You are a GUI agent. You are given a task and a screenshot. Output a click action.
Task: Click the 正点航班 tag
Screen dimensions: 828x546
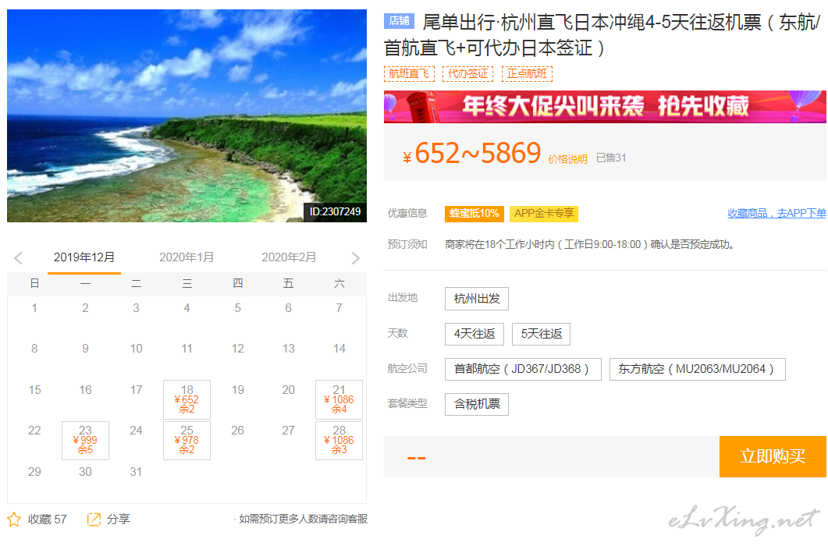527,74
